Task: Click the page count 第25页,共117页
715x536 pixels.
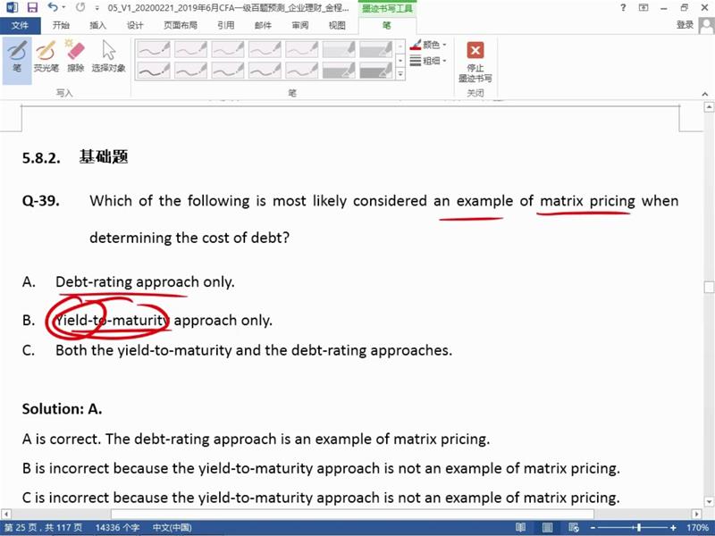Action: click(x=43, y=528)
